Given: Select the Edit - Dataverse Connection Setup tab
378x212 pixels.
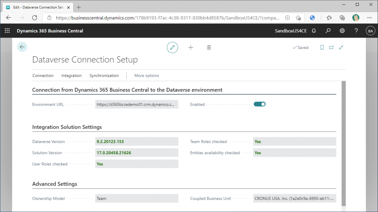Looking at the screenshot, I should (38, 7).
